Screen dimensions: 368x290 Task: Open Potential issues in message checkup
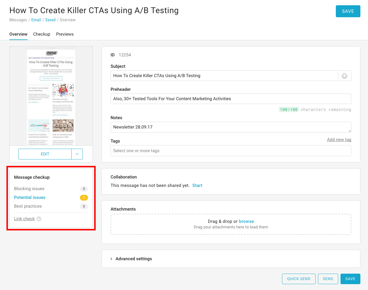click(30, 197)
